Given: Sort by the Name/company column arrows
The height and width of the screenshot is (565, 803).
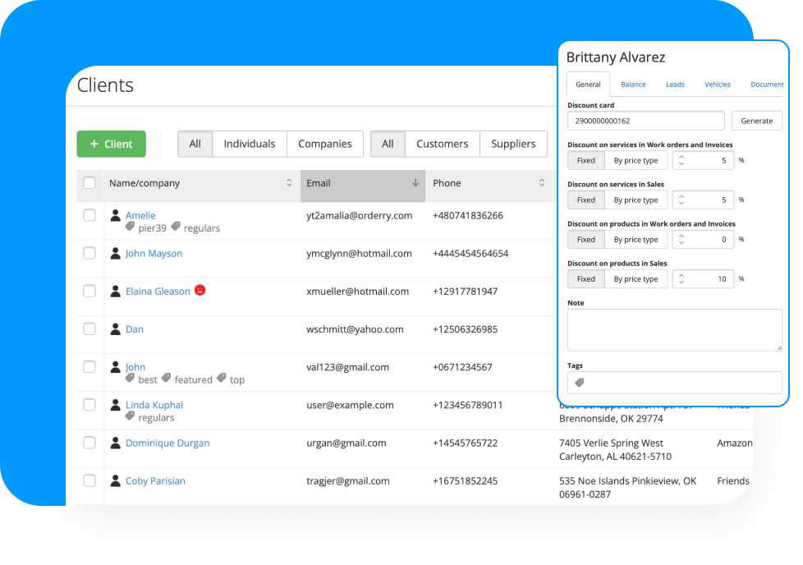Looking at the screenshot, I should 289,183.
